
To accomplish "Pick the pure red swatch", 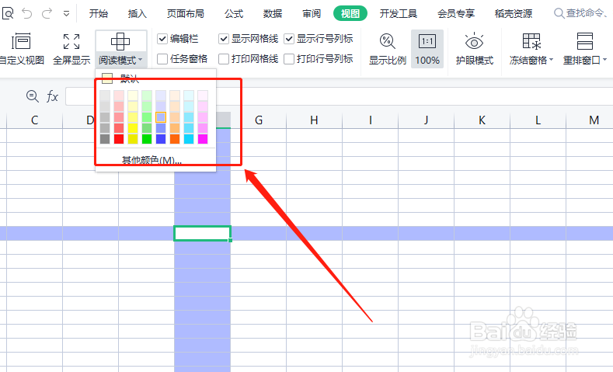I will (x=119, y=139).
